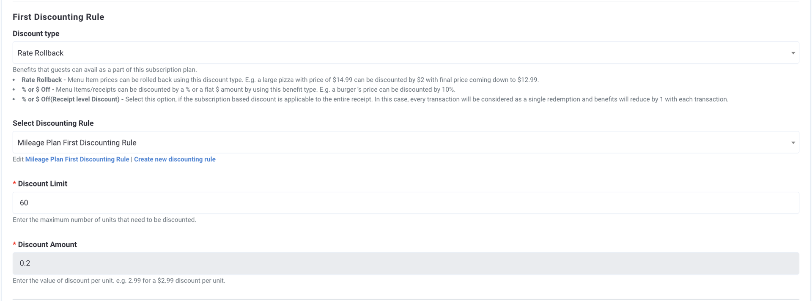
Task: Click the greyed Discount Amount field with 0.2
Action: pos(406,263)
